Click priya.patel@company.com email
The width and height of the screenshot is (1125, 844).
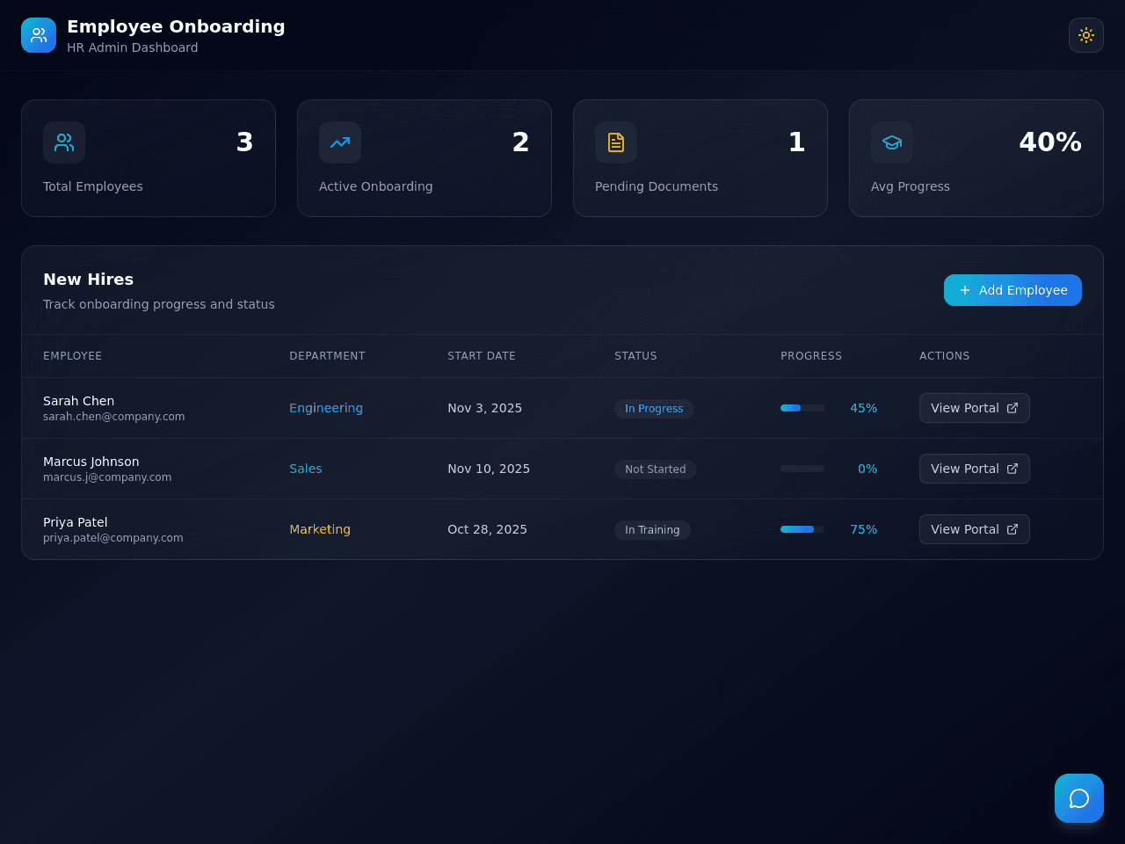113,538
